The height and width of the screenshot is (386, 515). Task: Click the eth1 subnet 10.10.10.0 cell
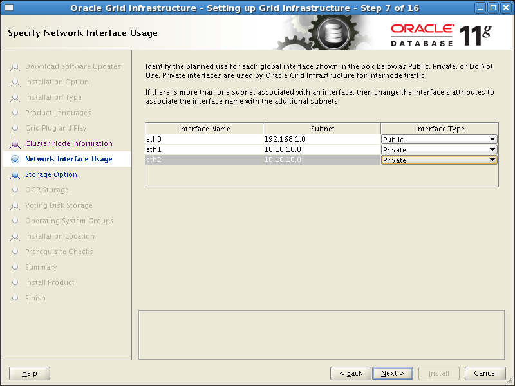(322, 150)
